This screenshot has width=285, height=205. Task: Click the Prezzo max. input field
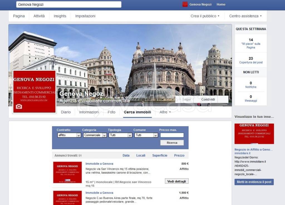172,135
